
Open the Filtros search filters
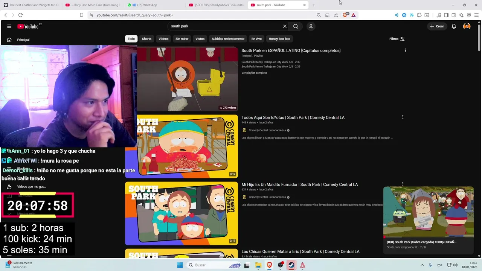[x=397, y=39]
